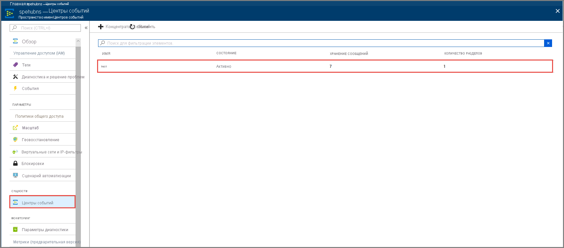
Task: Click the magnifier icon in sidebar search
Action: click(x=14, y=28)
